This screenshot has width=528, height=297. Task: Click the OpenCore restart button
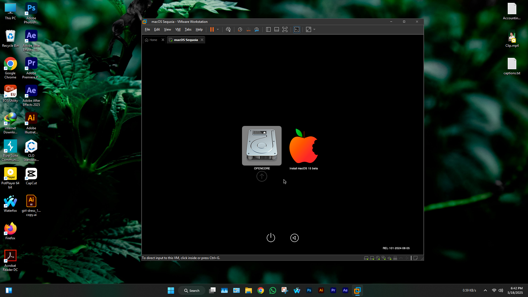[x=294, y=238]
